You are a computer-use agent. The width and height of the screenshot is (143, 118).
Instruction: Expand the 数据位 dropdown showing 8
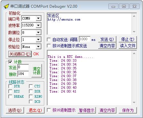38,32
